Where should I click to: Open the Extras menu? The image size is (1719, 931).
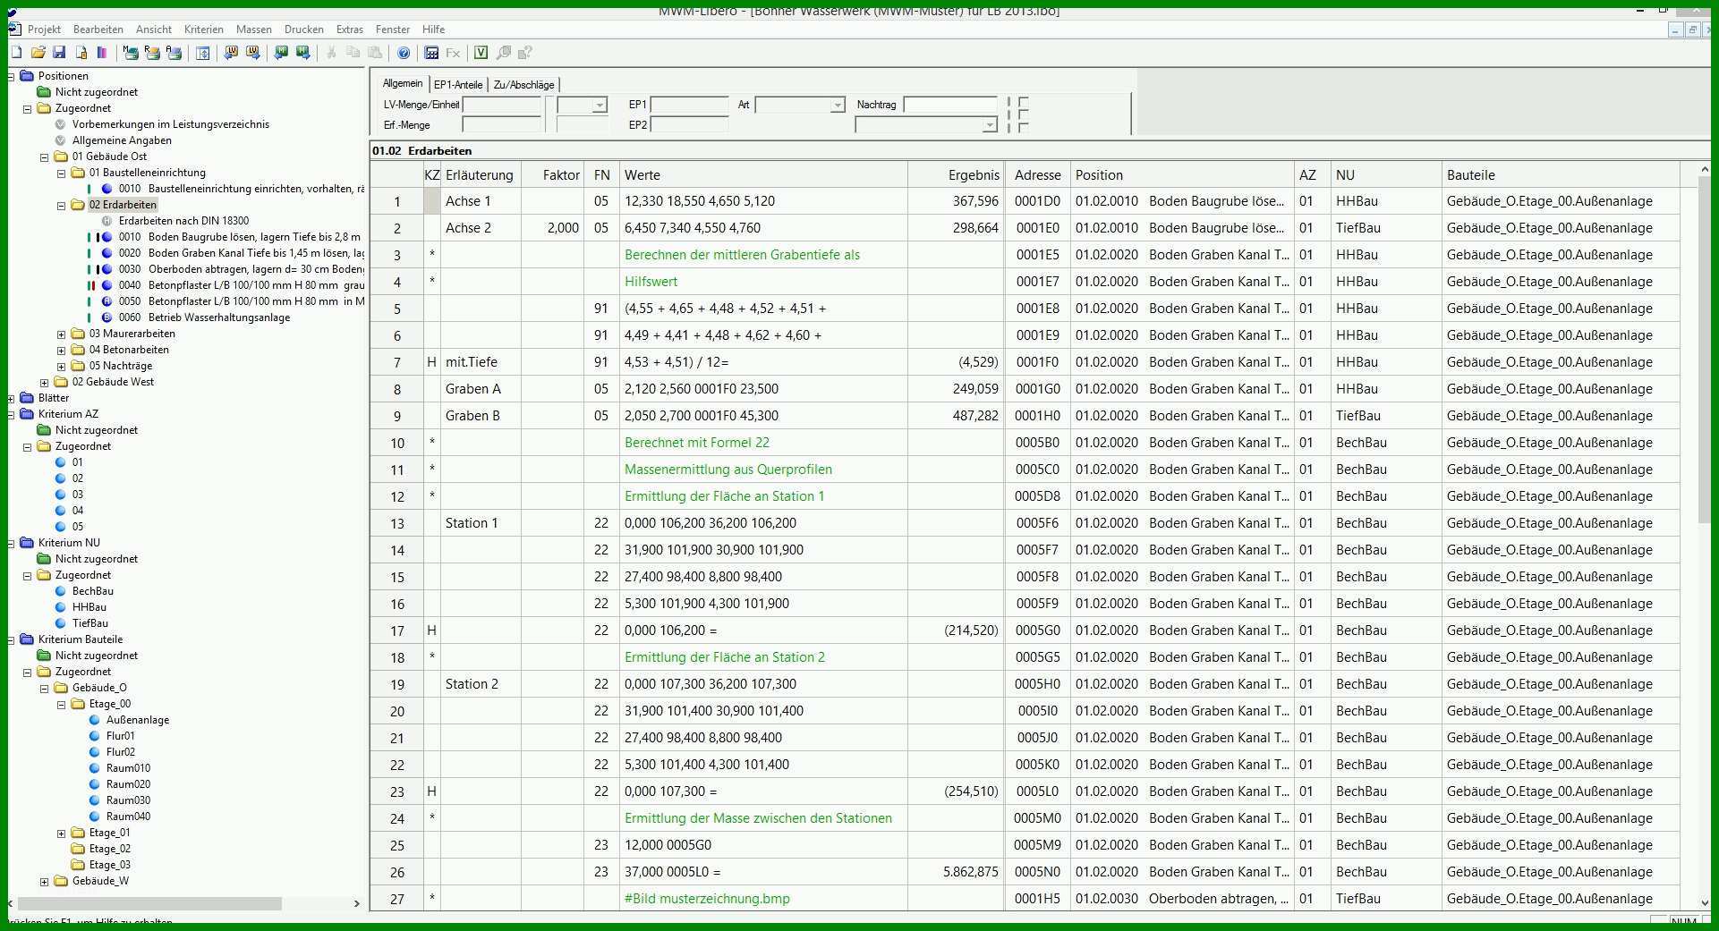tap(350, 30)
